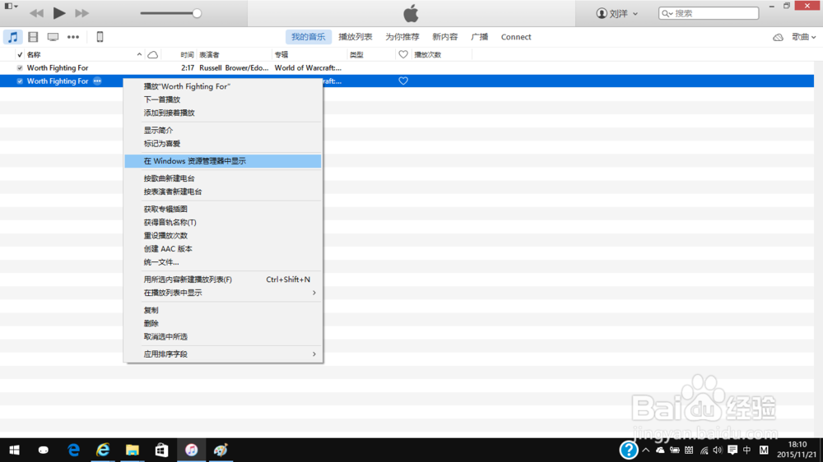The image size is (823, 462).
Task: Sort by the 表演者 column header
Action: [x=209, y=54]
